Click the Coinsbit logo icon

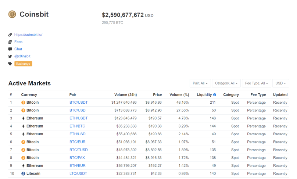pyautogui.click(x=12, y=14)
